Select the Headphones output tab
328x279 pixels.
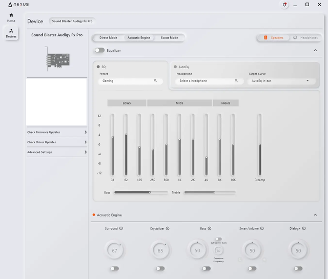pyautogui.click(x=306, y=38)
